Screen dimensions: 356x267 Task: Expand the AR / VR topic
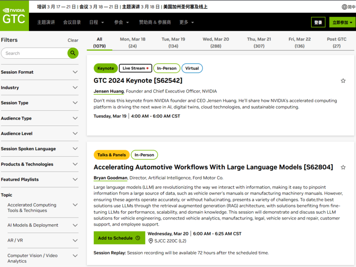[43, 240]
